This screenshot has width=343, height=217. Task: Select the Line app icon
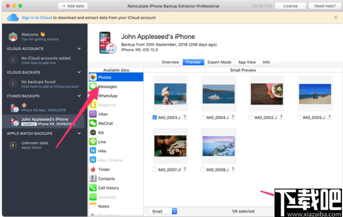pyautogui.click(x=93, y=141)
